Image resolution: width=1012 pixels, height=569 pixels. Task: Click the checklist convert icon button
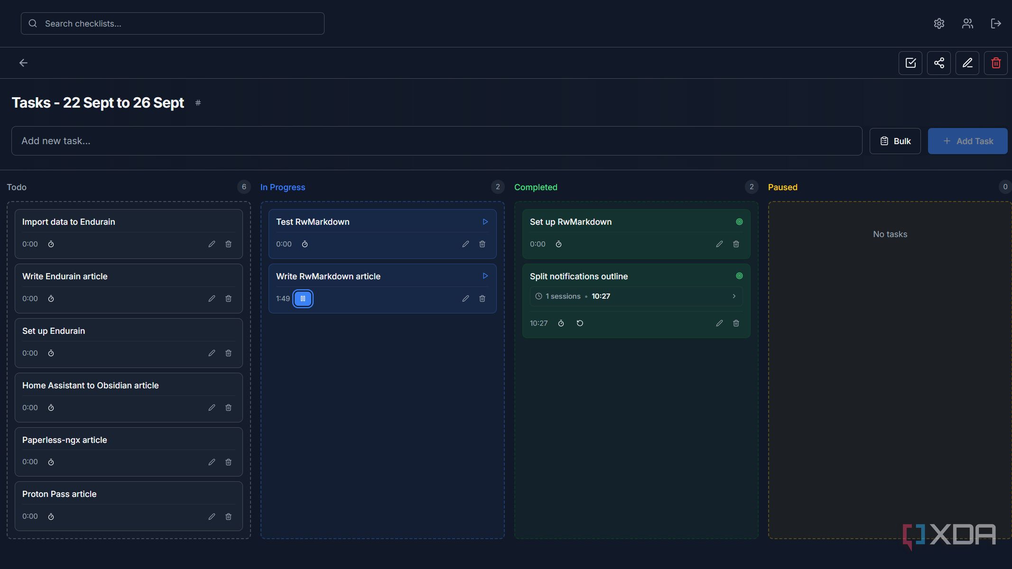click(910, 63)
